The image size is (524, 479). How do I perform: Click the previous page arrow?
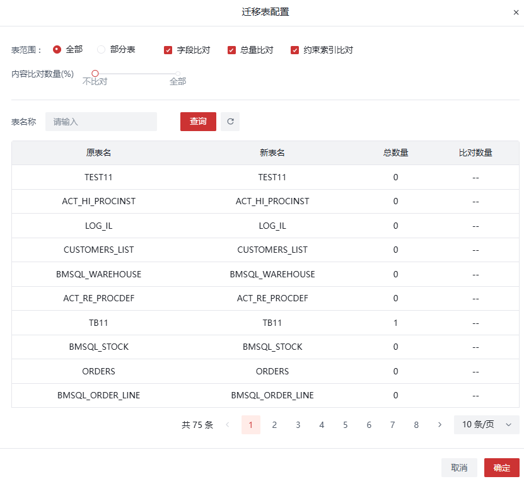point(227,425)
